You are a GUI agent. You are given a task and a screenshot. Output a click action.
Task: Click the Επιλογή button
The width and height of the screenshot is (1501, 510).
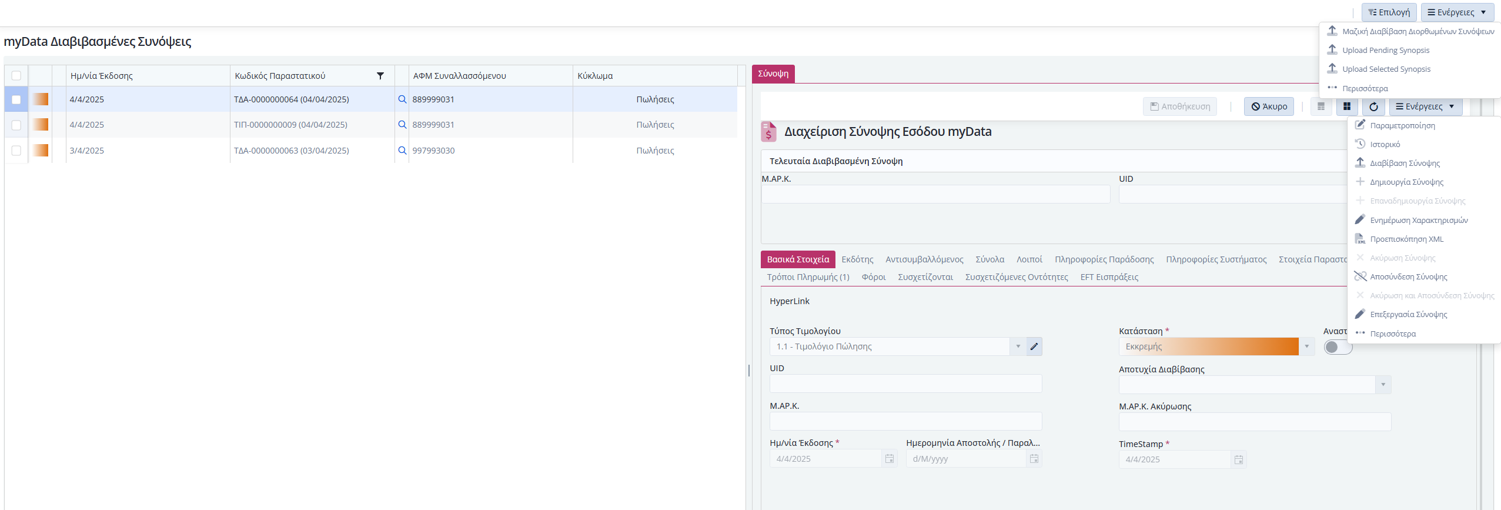(1388, 12)
